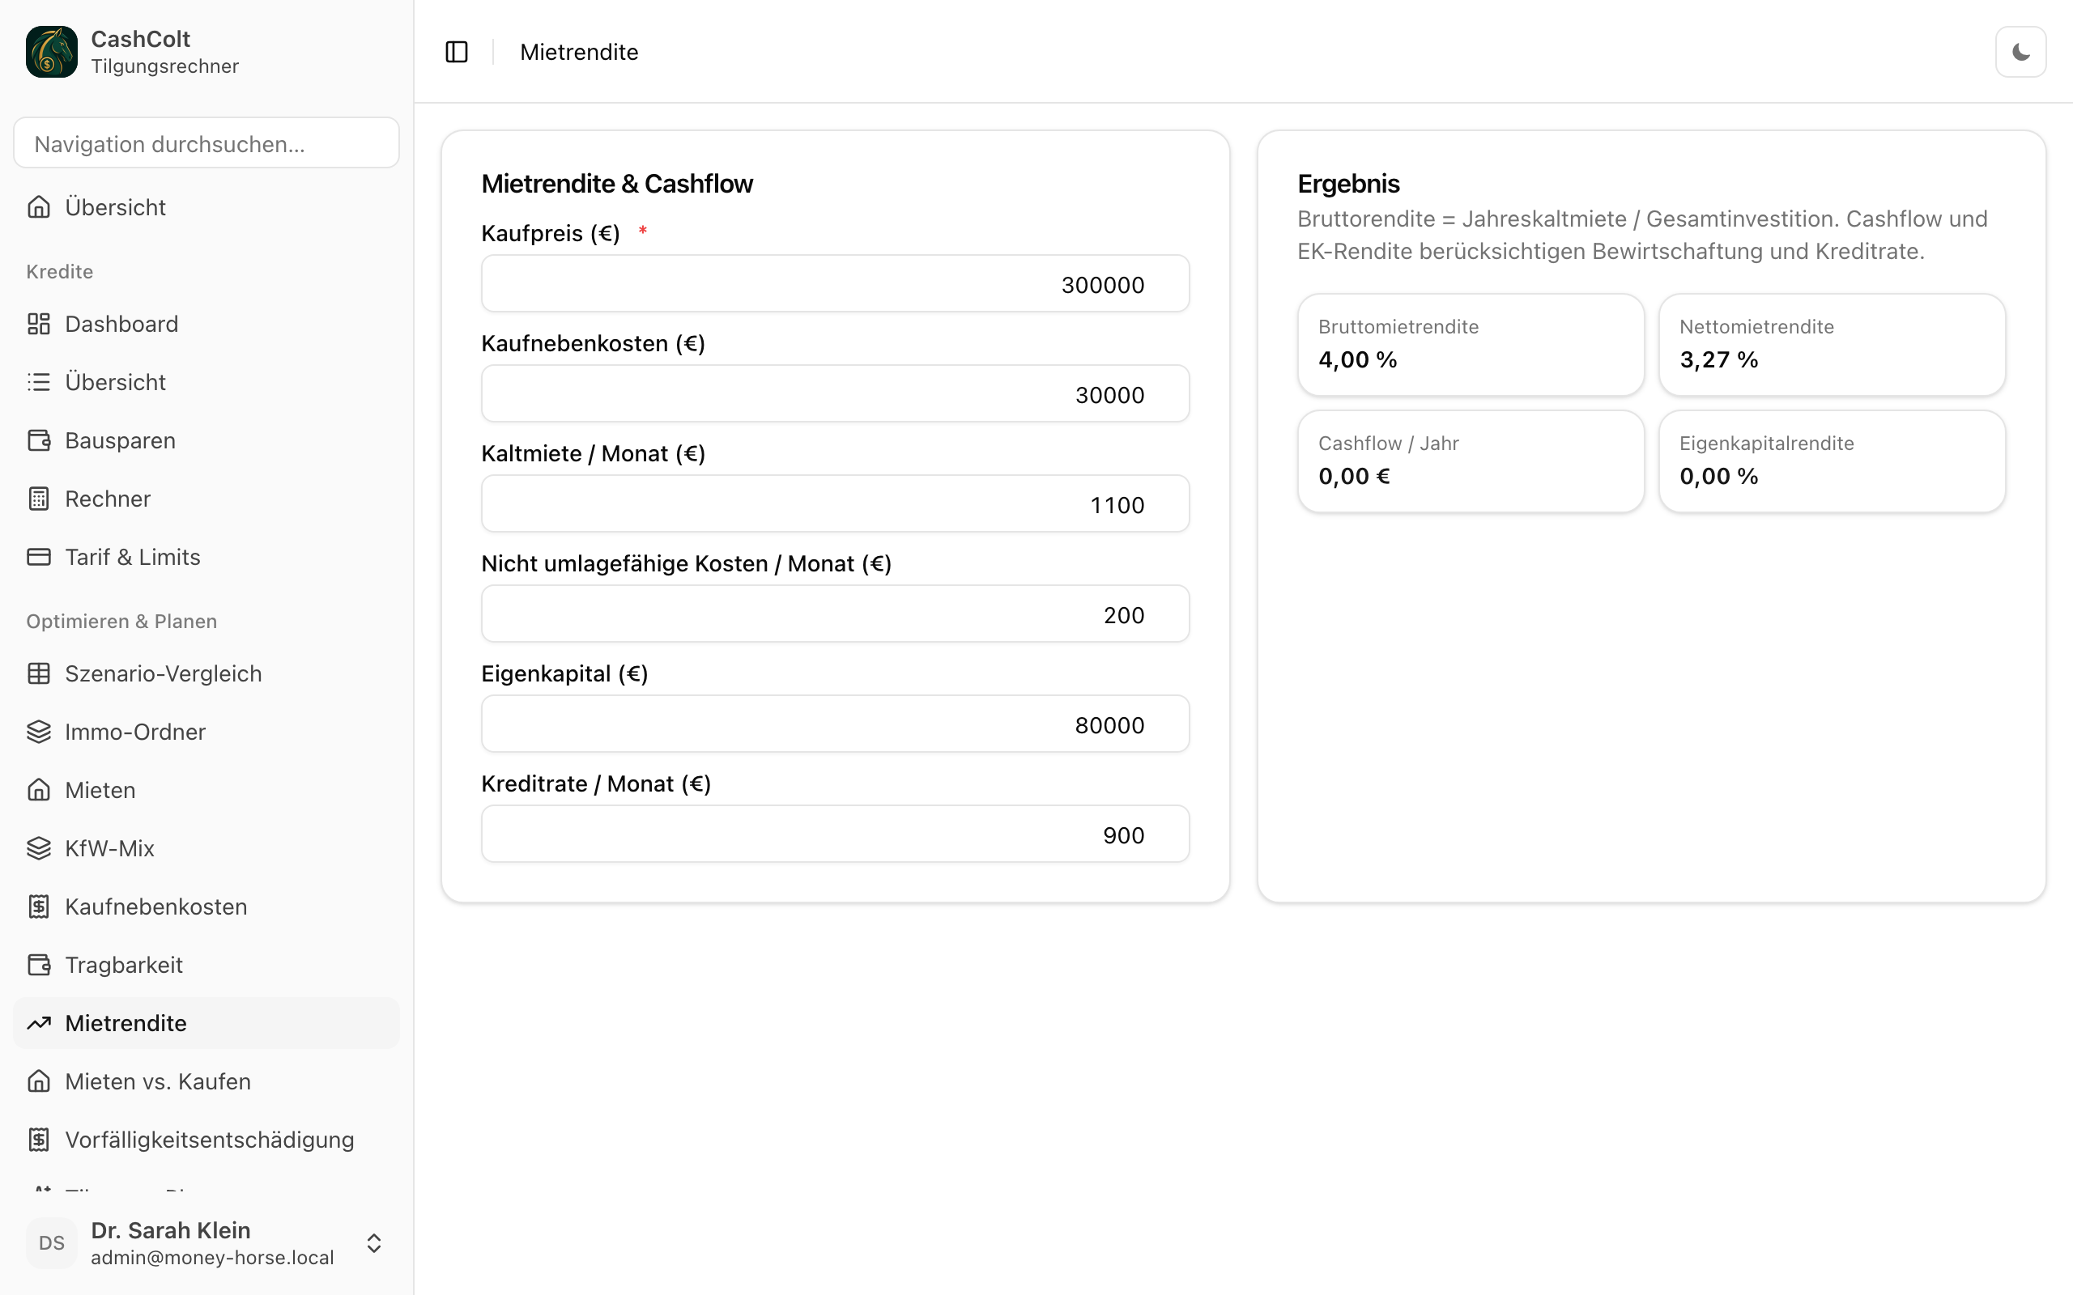The width and height of the screenshot is (2073, 1295).
Task: Switch to dark mode moon icon
Action: tap(2020, 53)
